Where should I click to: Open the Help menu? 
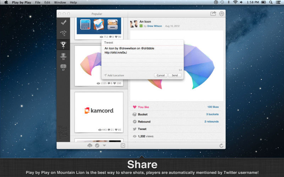(x=73, y=2)
